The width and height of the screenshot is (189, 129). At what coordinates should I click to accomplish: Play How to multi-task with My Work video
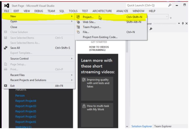pyautogui.click(x=97, y=115)
